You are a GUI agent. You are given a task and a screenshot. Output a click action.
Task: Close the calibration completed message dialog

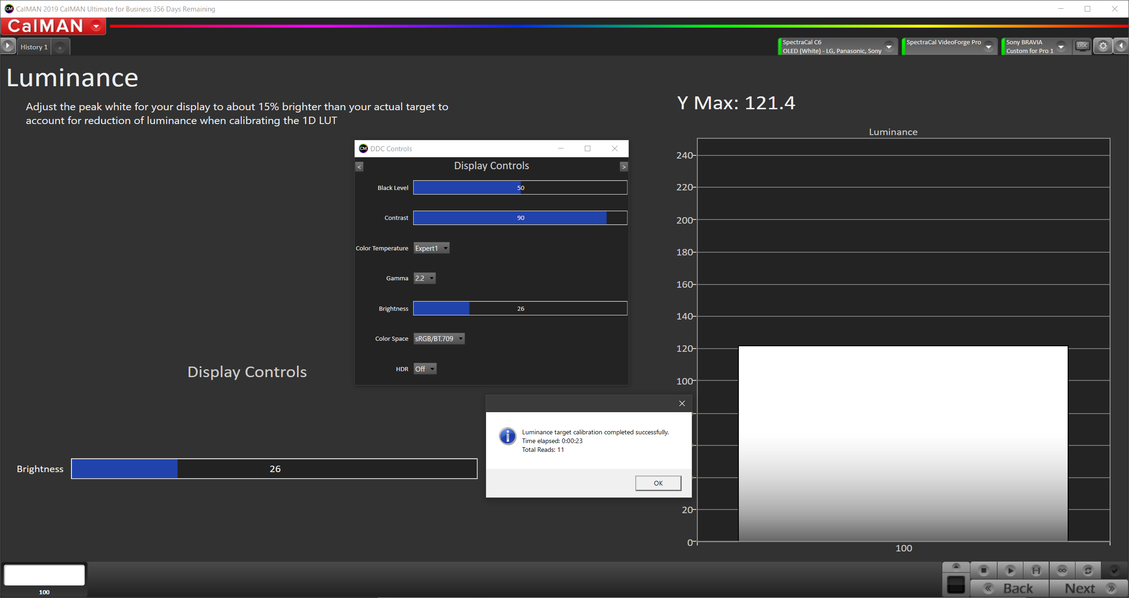682,403
